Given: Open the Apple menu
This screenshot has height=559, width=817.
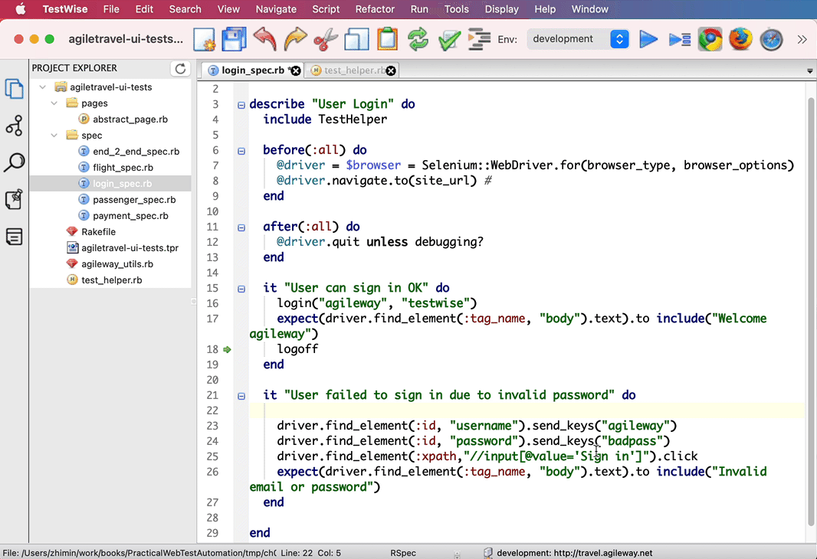Looking at the screenshot, I should 20,9.
